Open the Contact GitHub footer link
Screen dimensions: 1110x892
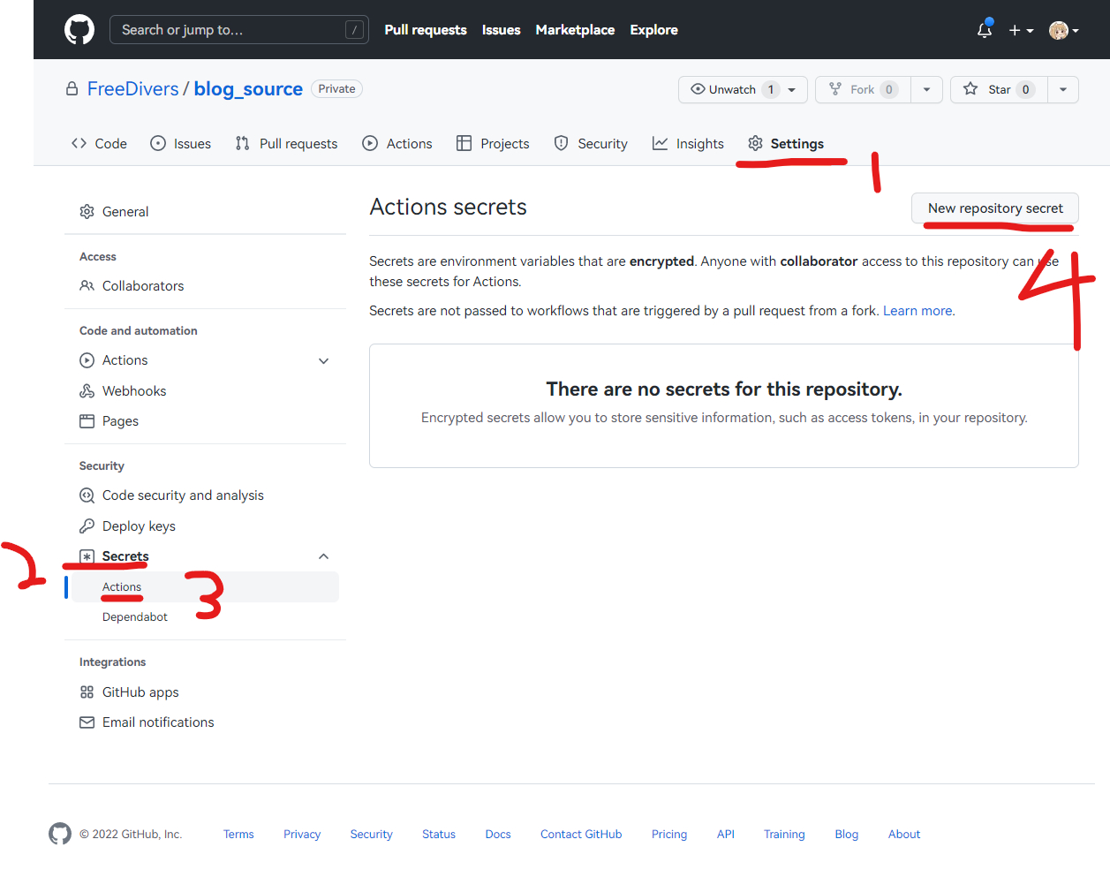[581, 835]
